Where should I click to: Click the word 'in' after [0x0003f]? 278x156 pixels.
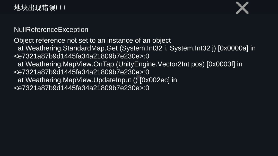point(240,64)
